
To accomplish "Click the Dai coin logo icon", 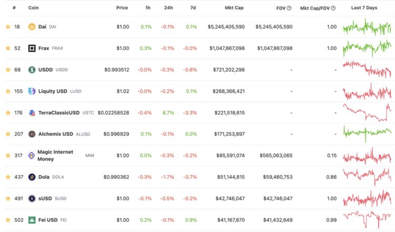I will [32, 27].
